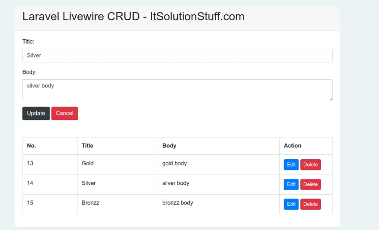Edit the Silver row in the table
The image size is (379, 230).
tap(291, 184)
